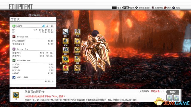Click the left crystal slot below 欄位

(x=170, y=97)
